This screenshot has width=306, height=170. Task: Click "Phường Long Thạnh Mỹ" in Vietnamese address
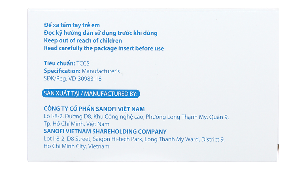coord(177,117)
